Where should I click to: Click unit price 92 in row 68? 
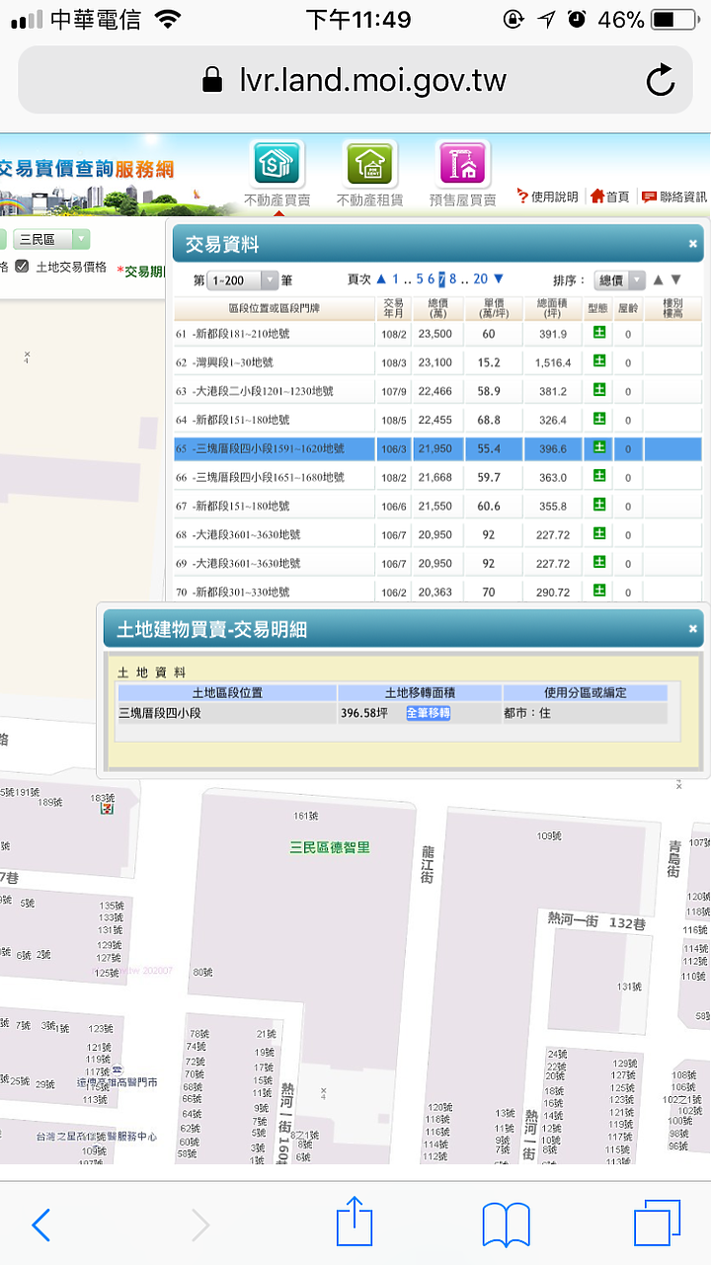coord(488,534)
